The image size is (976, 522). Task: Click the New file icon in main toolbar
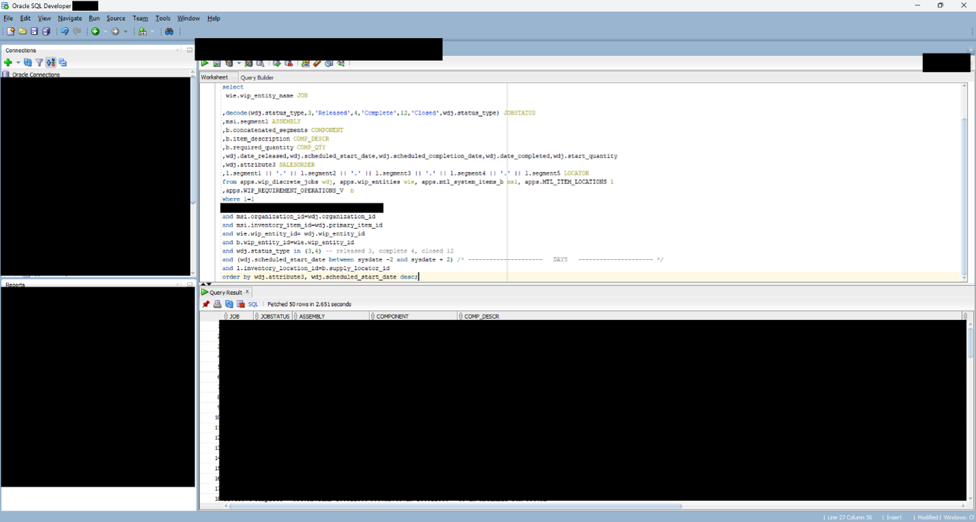click(x=11, y=31)
